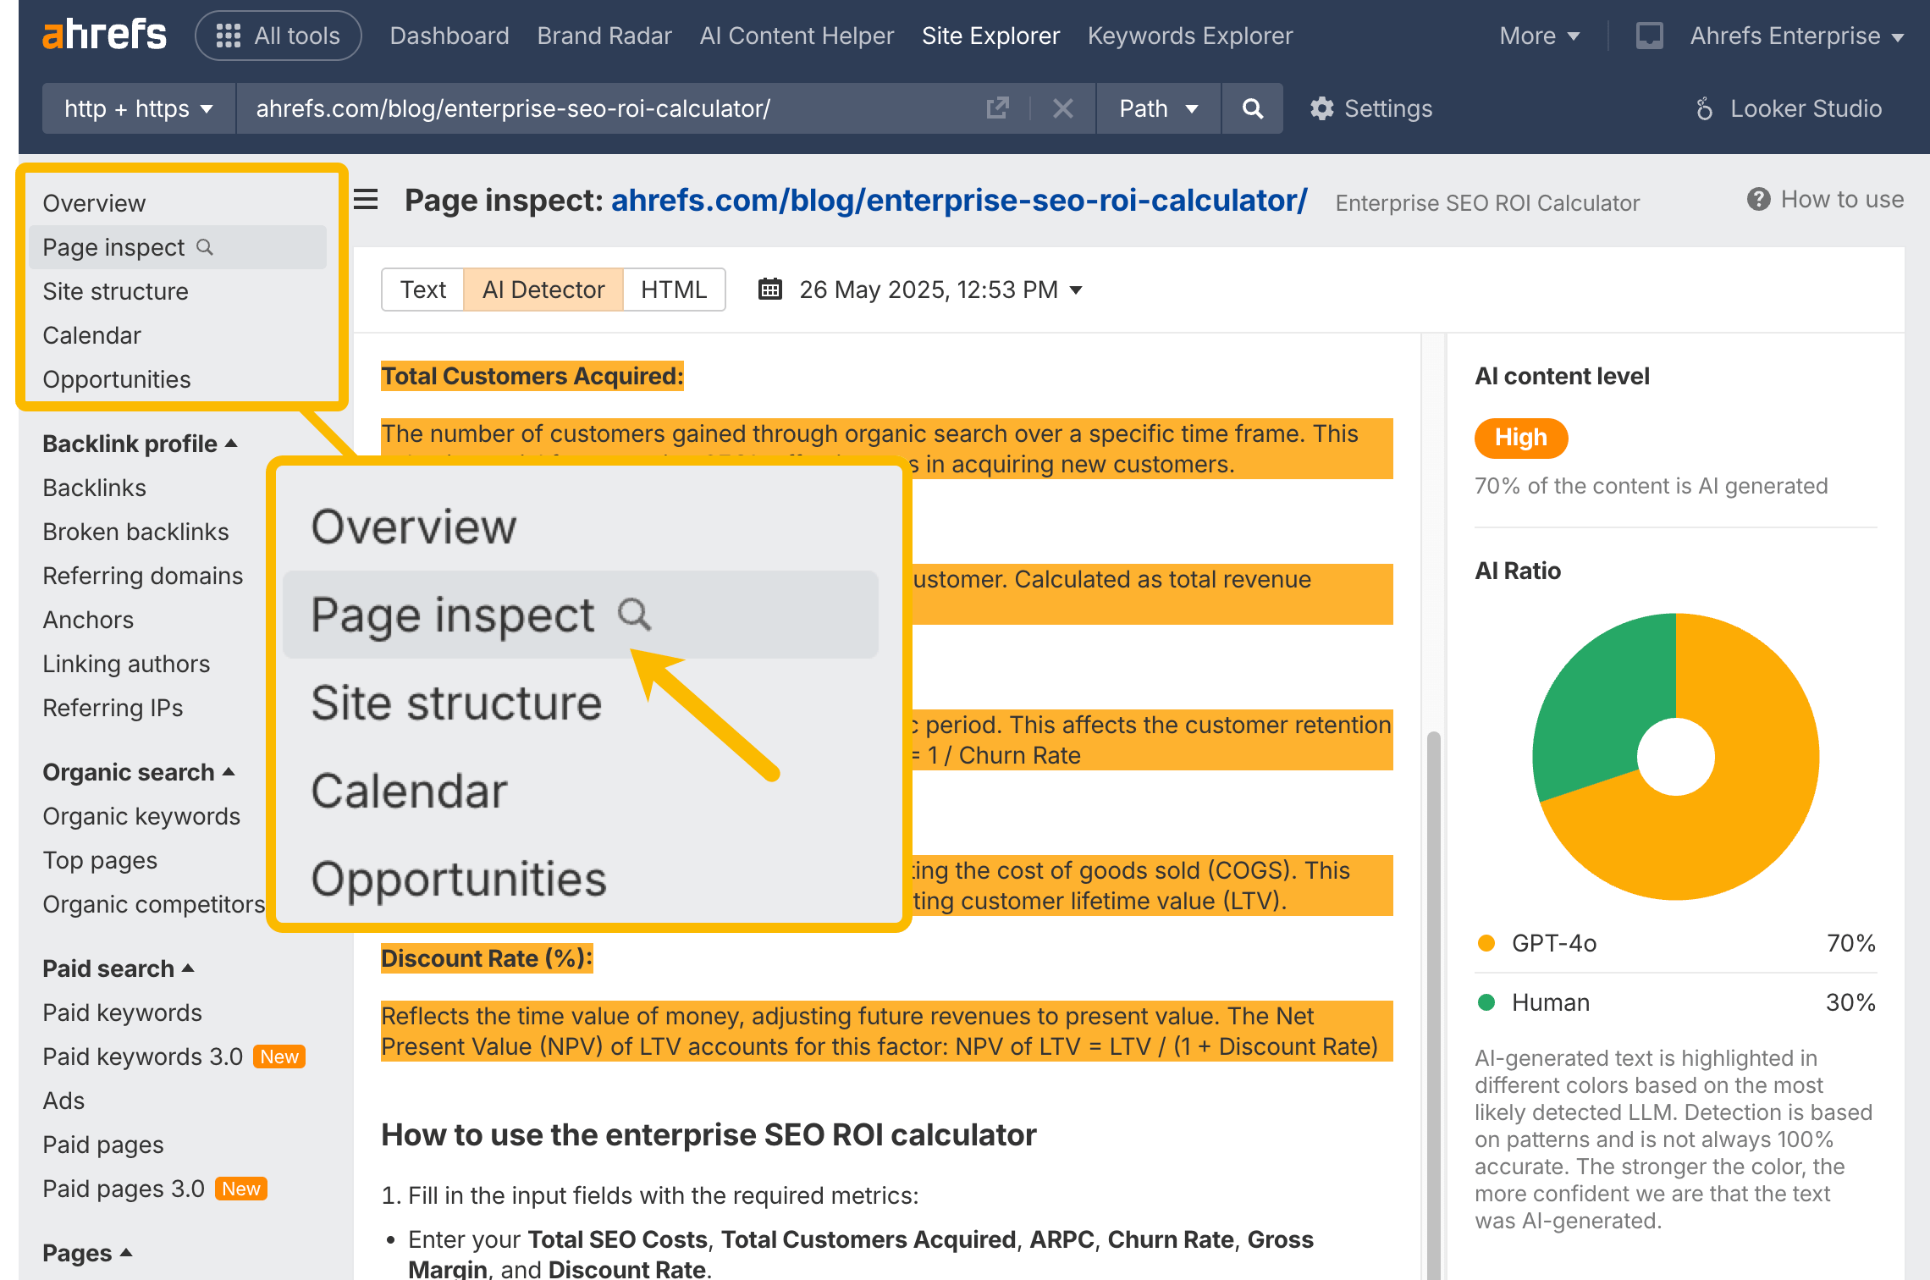Image resolution: width=1930 pixels, height=1280 pixels.
Task: Open Settings via the gear icon
Action: click(x=1322, y=108)
